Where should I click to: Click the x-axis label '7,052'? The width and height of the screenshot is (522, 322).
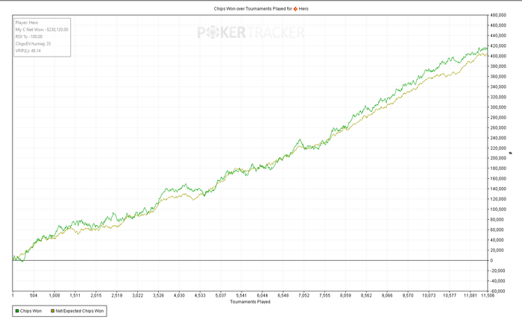pyautogui.click(x=304, y=295)
